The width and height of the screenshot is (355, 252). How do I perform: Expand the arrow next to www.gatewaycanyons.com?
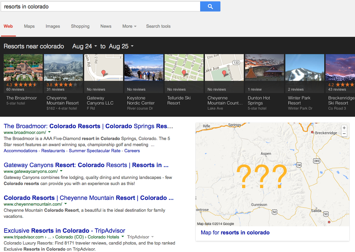click(61, 171)
